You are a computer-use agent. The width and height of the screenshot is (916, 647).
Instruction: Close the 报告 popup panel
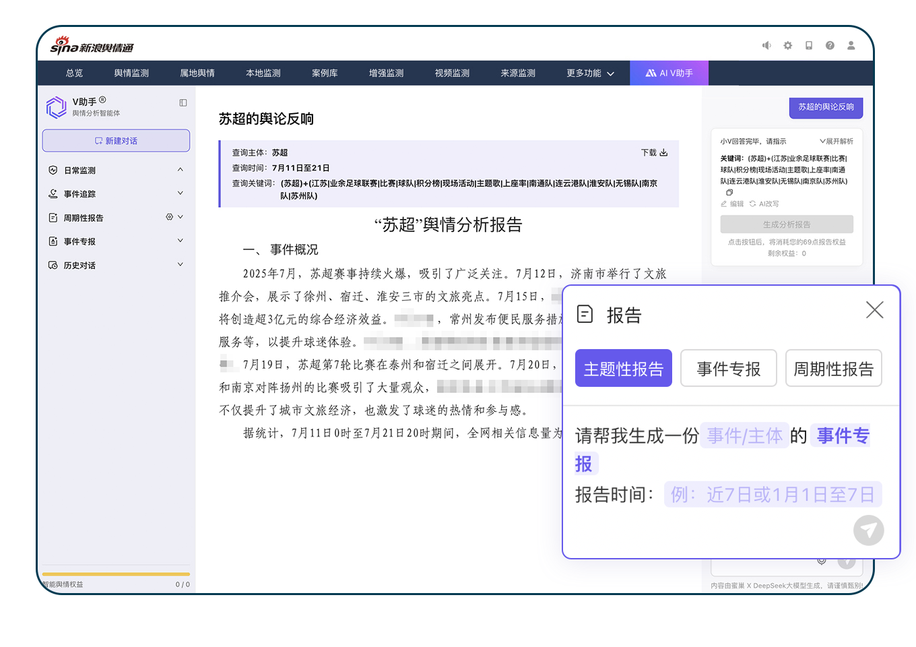pyautogui.click(x=874, y=310)
